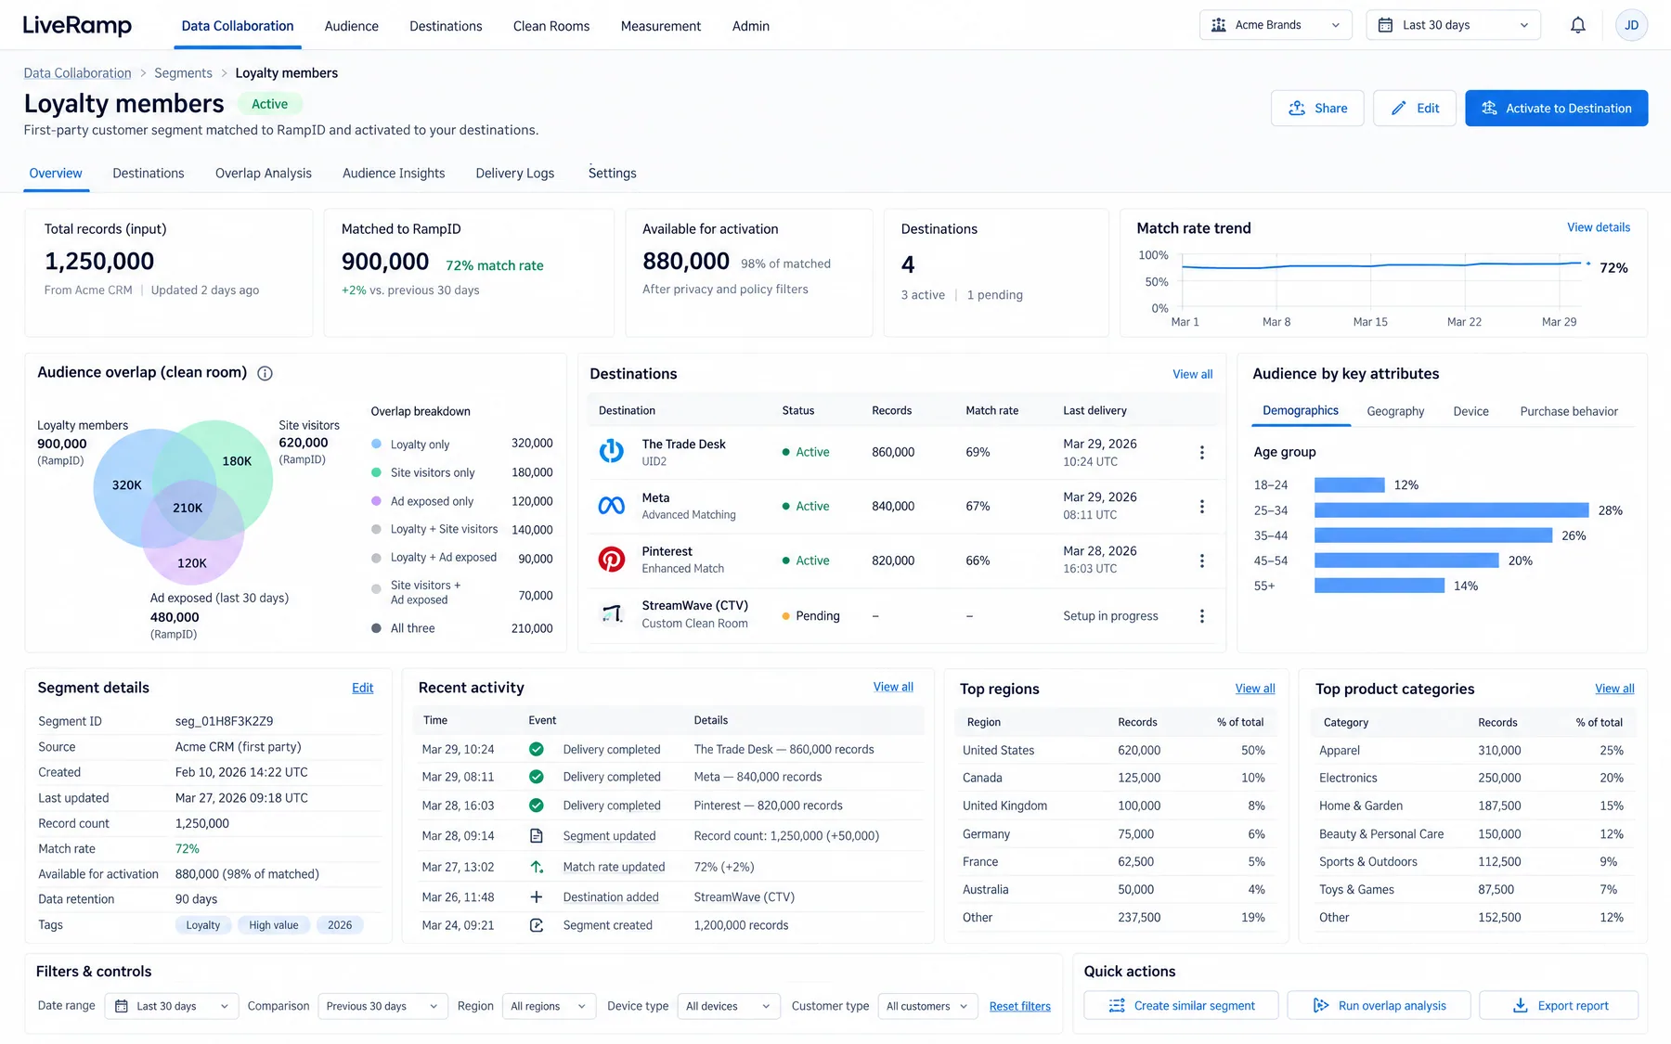Click the StreamWave CTV logo icon

(611, 613)
